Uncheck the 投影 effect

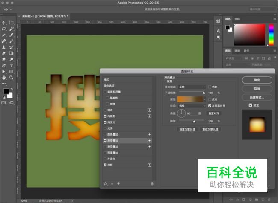pyautogui.click(x=105, y=165)
